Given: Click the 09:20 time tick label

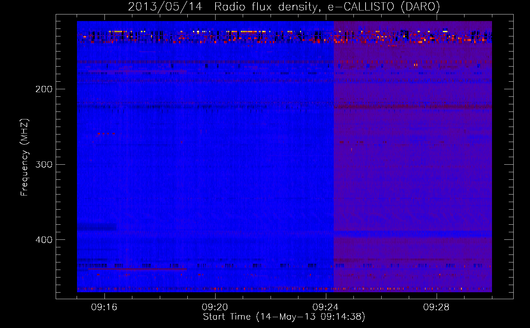Looking at the screenshot, I should point(215,307).
